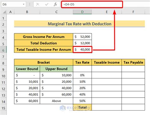Click the Enter checkmark formula bar icon
The width and height of the screenshot is (150, 115).
pos(47,4)
